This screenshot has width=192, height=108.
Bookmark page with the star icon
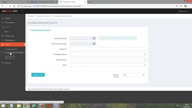tap(181, 6)
